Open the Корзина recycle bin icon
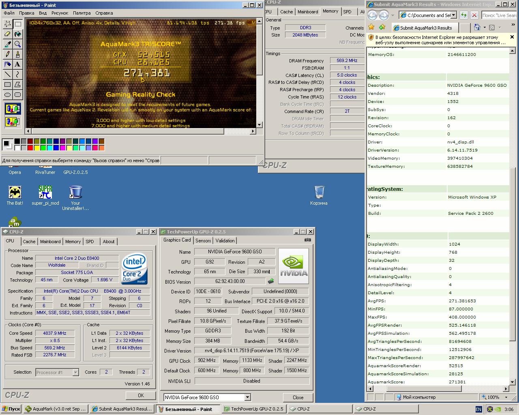 [319, 195]
